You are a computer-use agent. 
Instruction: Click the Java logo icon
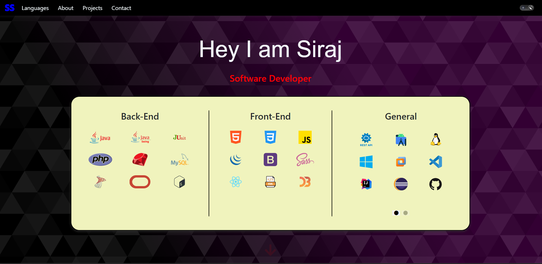click(x=100, y=138)
